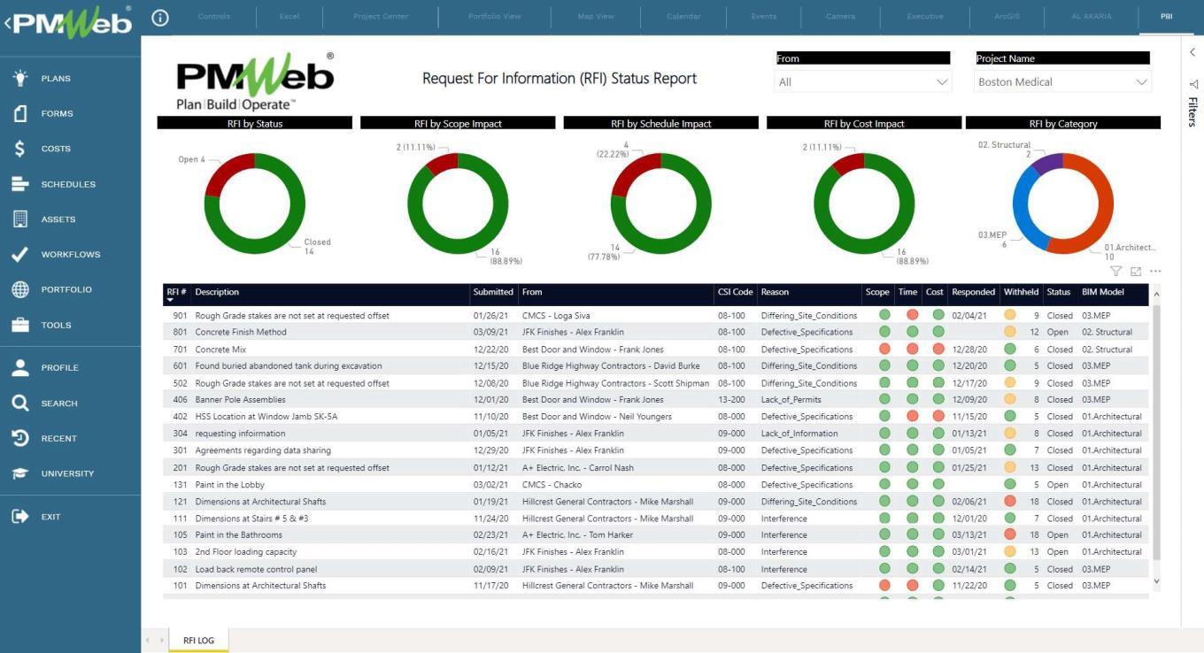Click the Profile person icon
Image resolution: width=1204 pixels, height=653 pixels.
tap(19, 368)
